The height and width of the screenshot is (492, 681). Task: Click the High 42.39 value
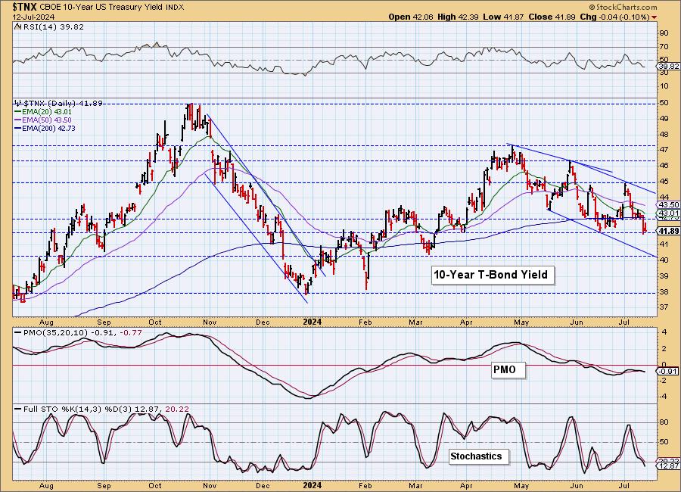click(x=458, y=17)
